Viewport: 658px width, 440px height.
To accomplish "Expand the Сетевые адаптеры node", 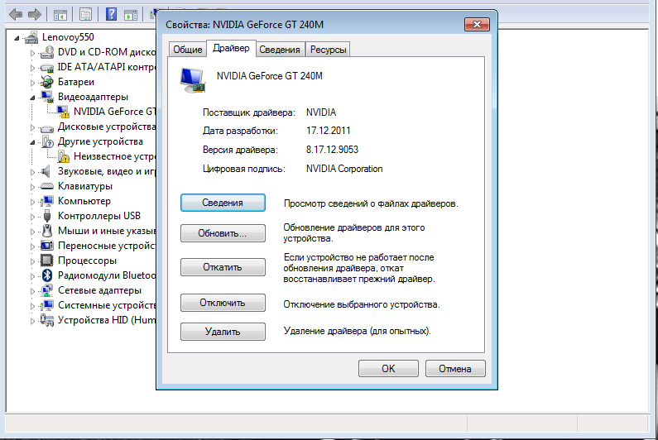I will [x=32, y=291].
